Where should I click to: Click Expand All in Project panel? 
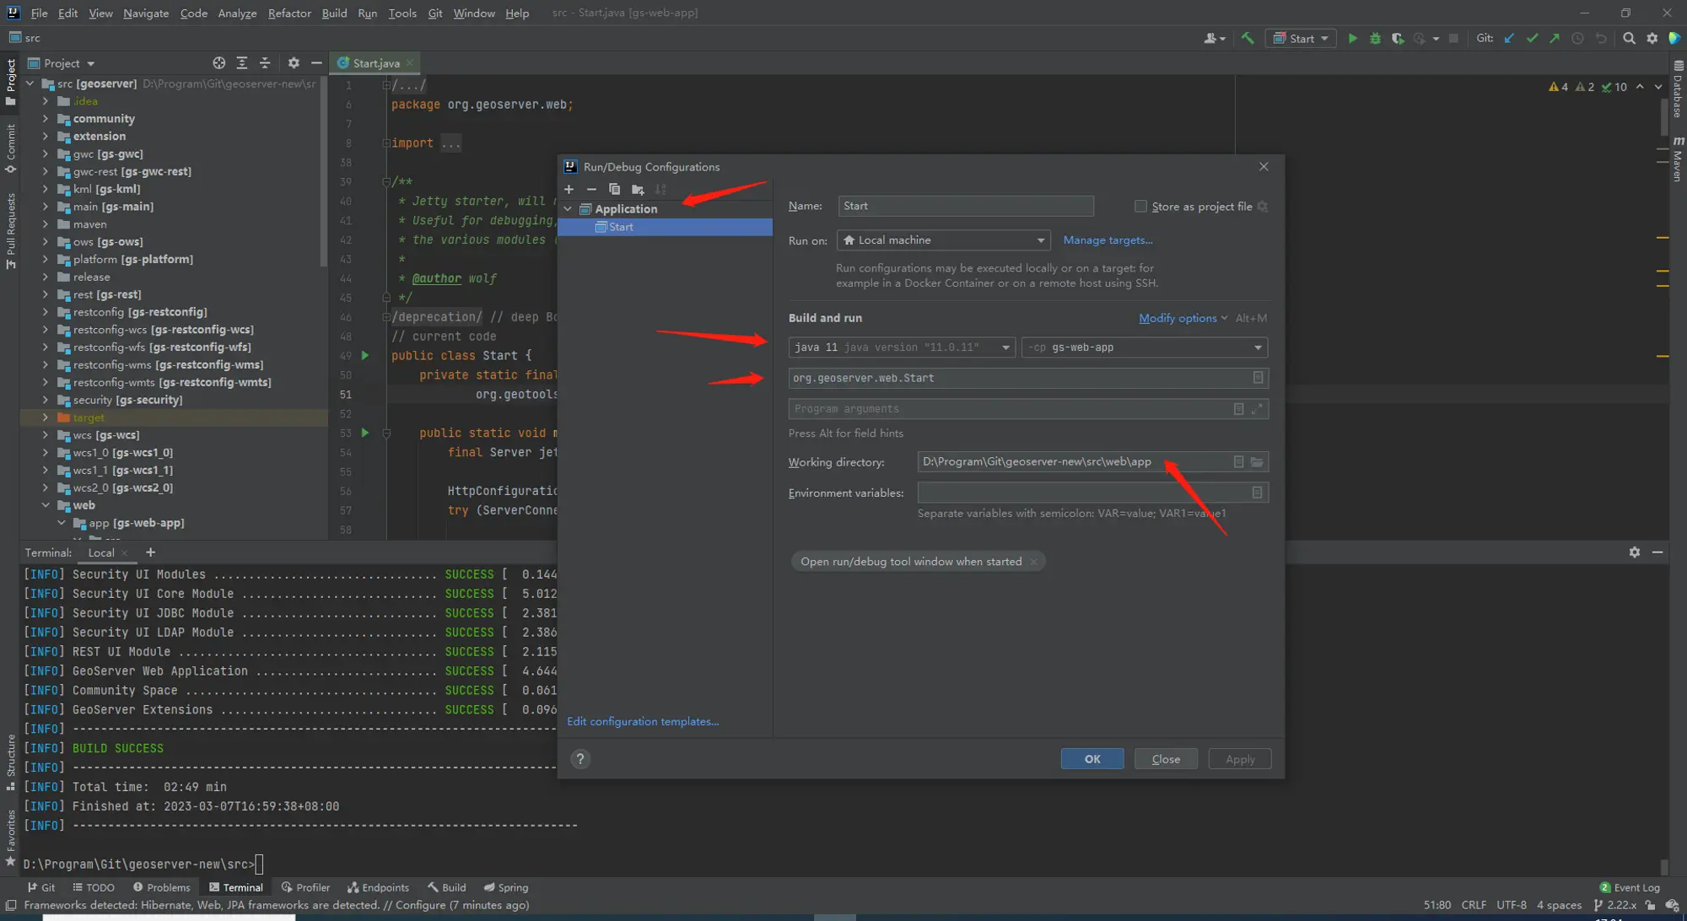[242, 63]
